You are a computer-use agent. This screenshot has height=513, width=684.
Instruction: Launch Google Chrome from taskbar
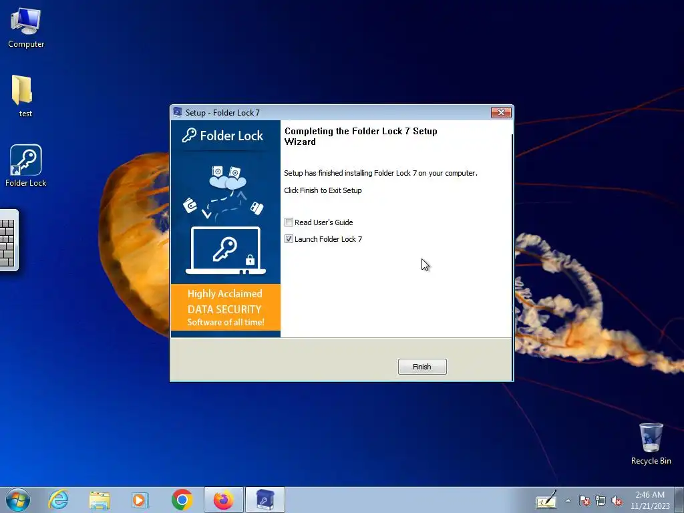pos(182,500)
